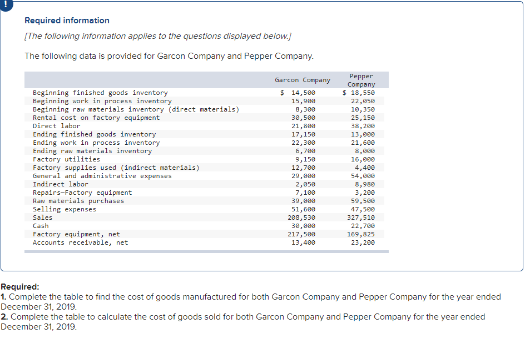Image resolution: width=525 pixels, height=344 pixels.
Task: Click 'Factory supplies used (indirect materials)' label
Action: (116, 168)
